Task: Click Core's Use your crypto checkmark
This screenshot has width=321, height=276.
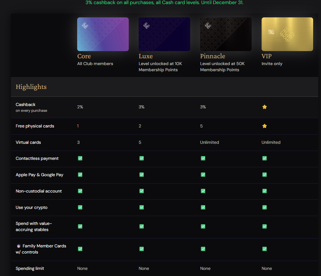Action: click(x=80, y=208)
